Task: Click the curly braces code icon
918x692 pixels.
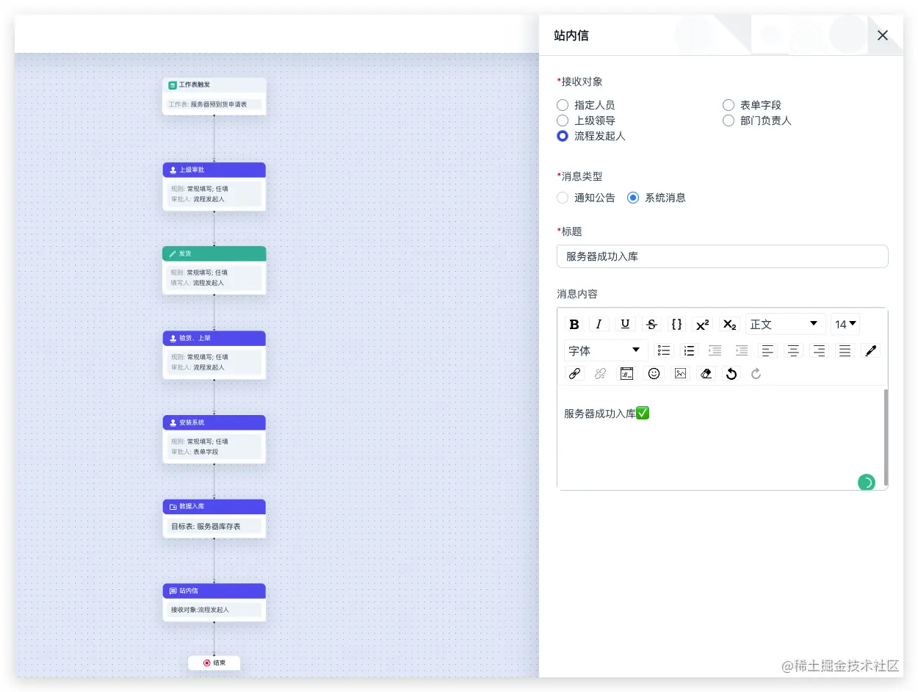Action: click(676, 324)
